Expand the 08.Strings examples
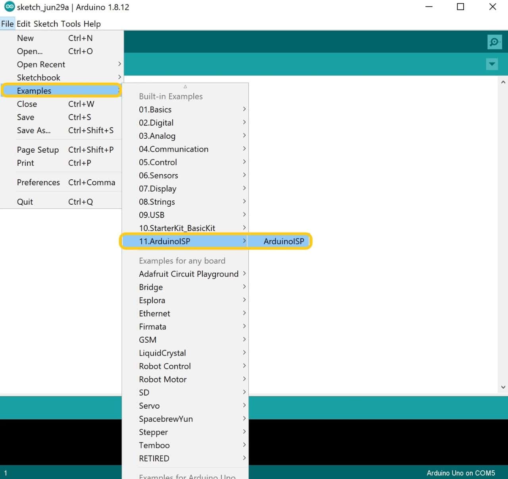The width and height of the screenshot is (508, 479). click(x=185, y=202)
